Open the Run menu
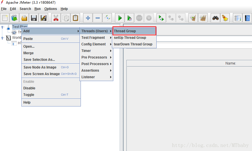This screenshot has width=252, height=151. (38, 9)
